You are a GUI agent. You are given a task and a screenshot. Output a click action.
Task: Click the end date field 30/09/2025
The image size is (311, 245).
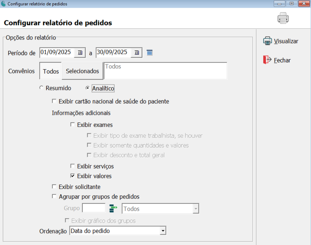point(114,52)
